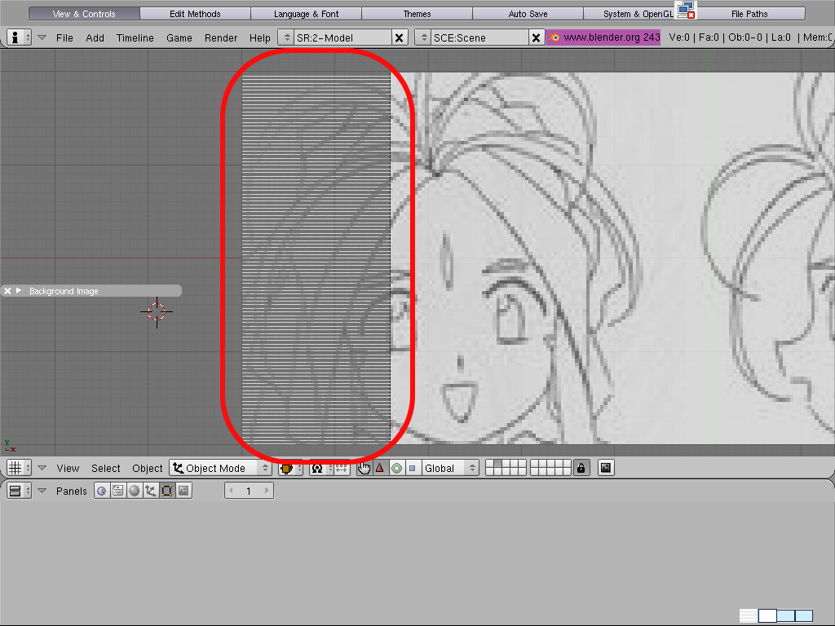
Task: Collapse the 3D view header menus triangle
Action: 42,468
